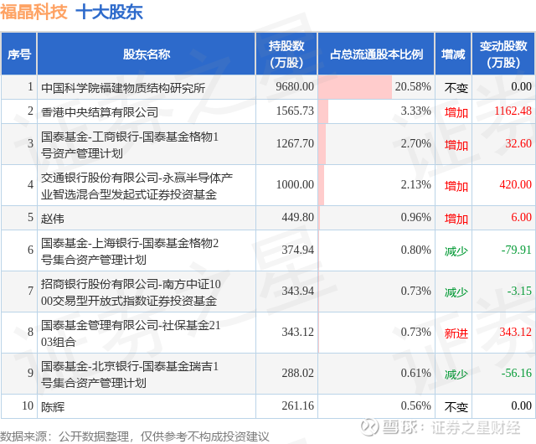This screenshot has height=444, width=536.
Task: Click sequence number 10
Action: coord(28,405)
